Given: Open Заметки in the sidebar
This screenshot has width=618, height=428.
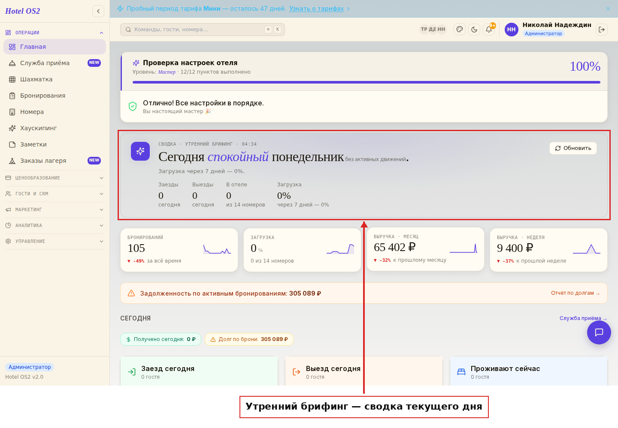Looking at the screenshot, I should (55, 144).
